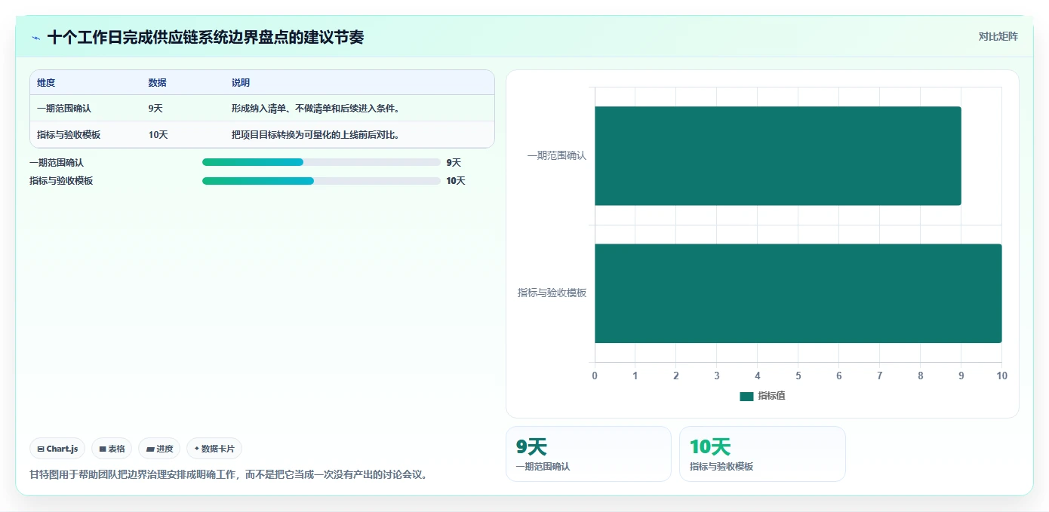Open the 10天 data card
This screenshot has height=512, width=1049.
click(762, 454)
